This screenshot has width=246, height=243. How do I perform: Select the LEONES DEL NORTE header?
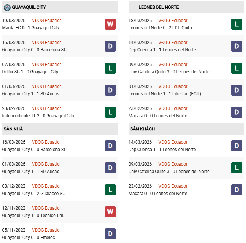point(159,7)
